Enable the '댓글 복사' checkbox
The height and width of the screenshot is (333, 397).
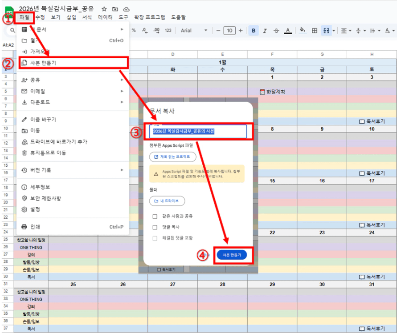coord(155,227)
